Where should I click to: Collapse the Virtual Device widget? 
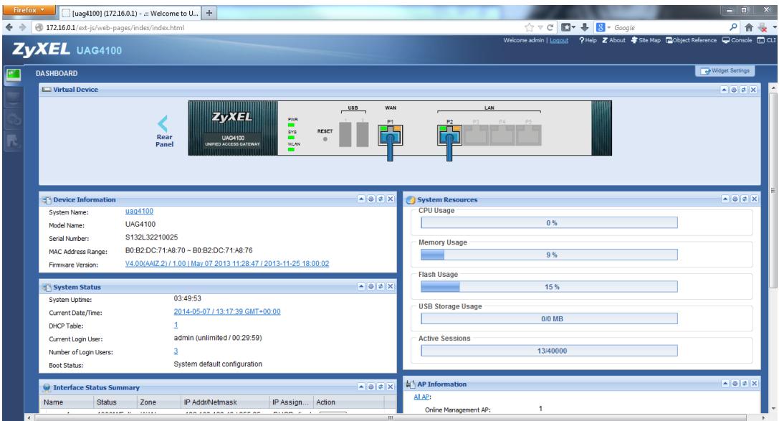click(724, 90)
